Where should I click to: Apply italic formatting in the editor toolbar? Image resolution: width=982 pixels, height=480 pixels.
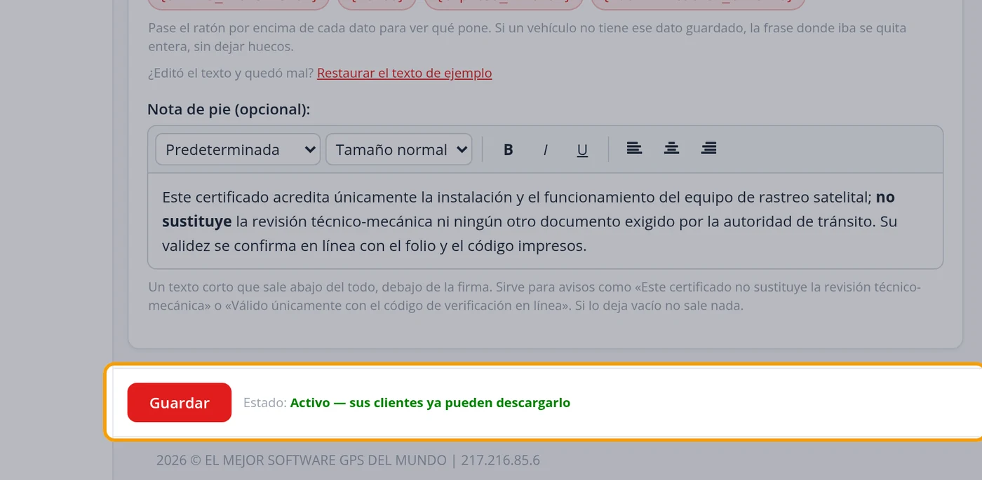point(545,149)
